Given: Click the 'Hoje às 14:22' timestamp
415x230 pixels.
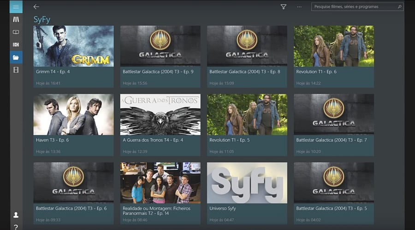Looking at the screenshot, I should [x=308, y=83].
